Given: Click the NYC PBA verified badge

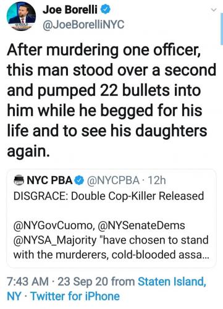Looking at the screenshot, I should [x=79, y=180].
